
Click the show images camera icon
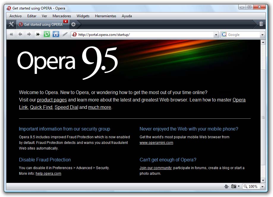(x=234, y=186)
